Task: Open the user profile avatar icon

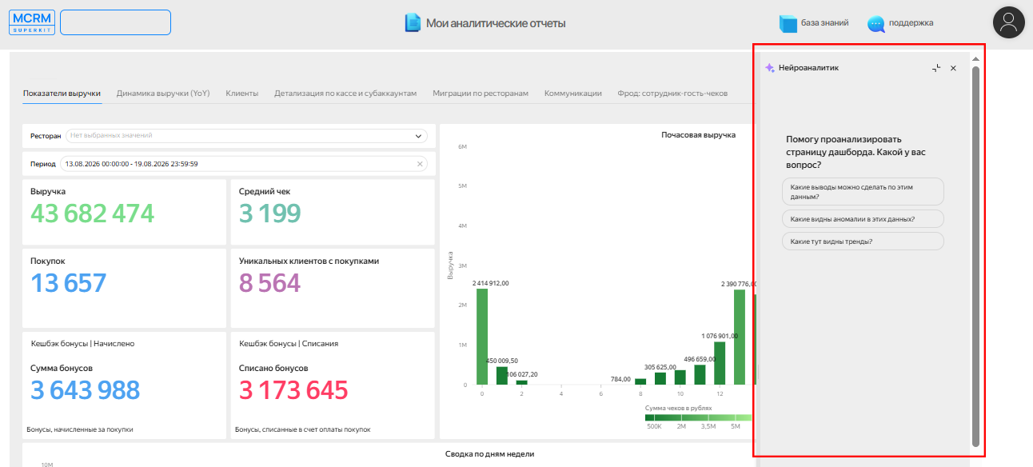Action: click(x=1008, y=22)
